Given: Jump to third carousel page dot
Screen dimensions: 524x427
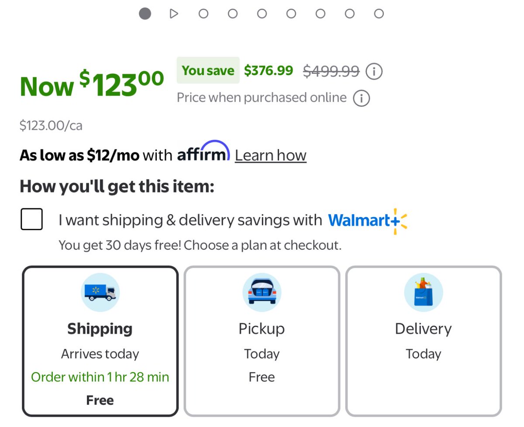Looking at the screenshot, I should [203, 14].
